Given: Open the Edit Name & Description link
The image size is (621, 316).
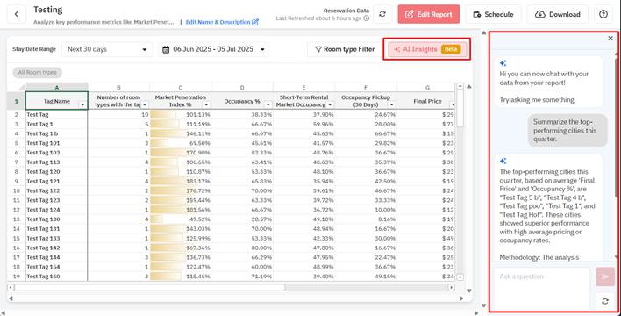Looking at the screenshot, I should (222, 22).
